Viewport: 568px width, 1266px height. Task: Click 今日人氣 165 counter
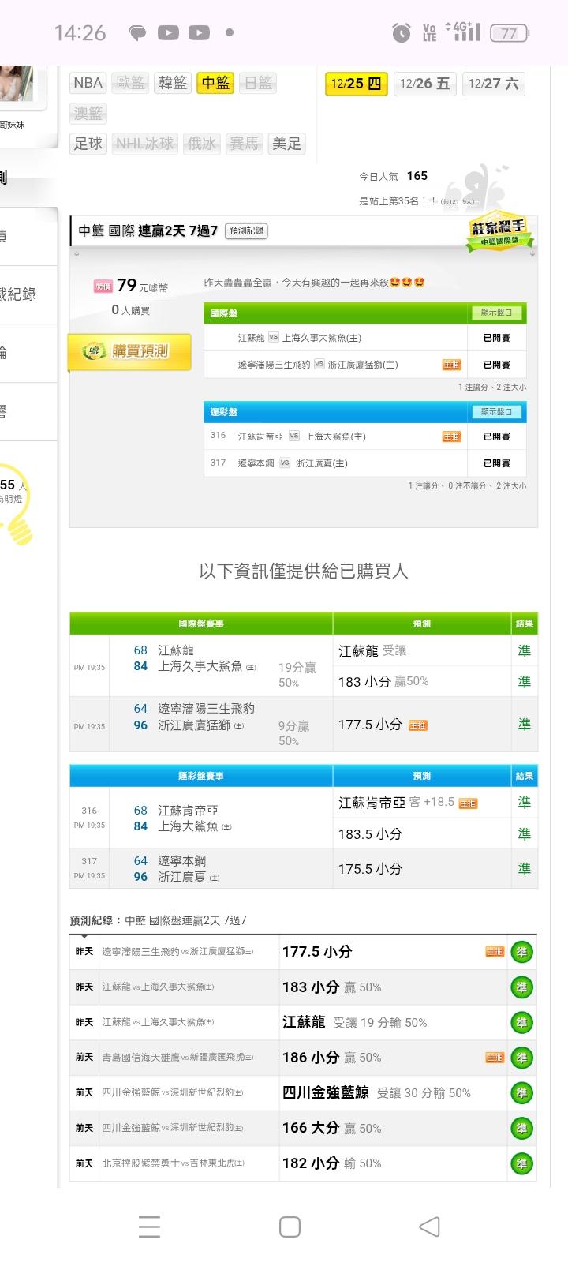[x=393, y=176]
